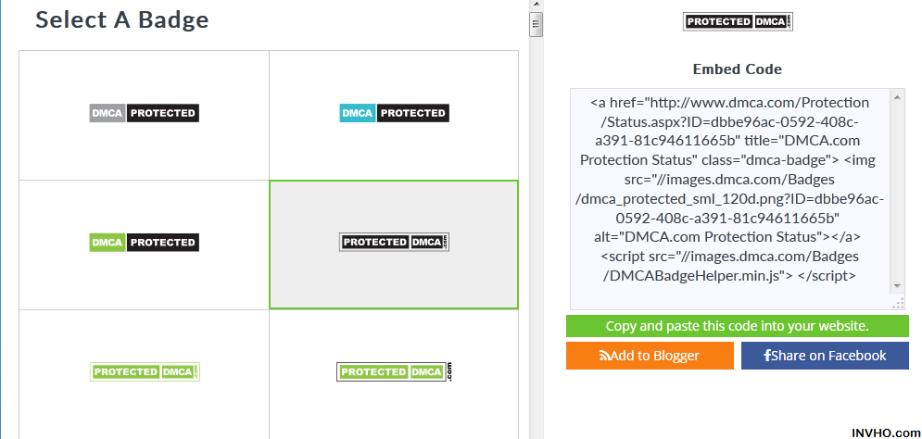
Task: Click the Select A Badge heading
Action: (122, 19)
